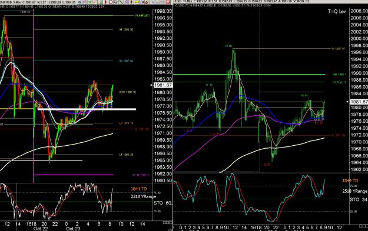
Task: Click the 1986.00 price axis label
Action: [x=163, y=65]
